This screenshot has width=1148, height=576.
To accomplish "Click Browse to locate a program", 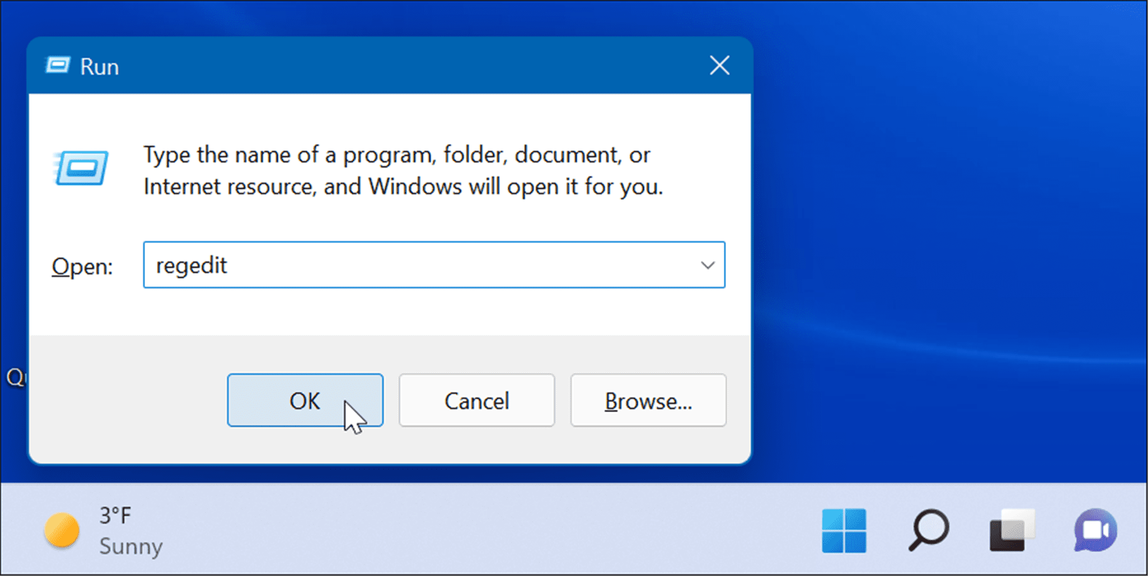I will tap(648, 400).
